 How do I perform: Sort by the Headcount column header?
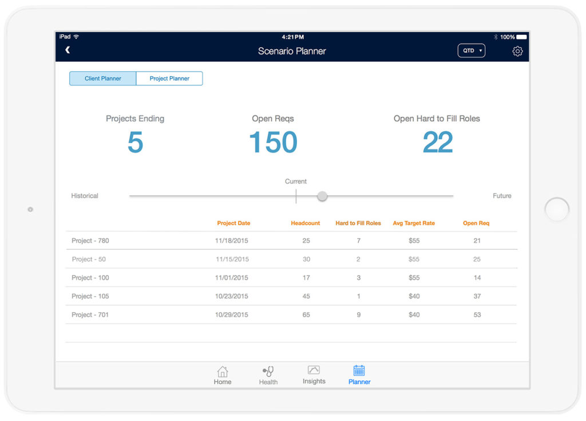pos(305,223)
